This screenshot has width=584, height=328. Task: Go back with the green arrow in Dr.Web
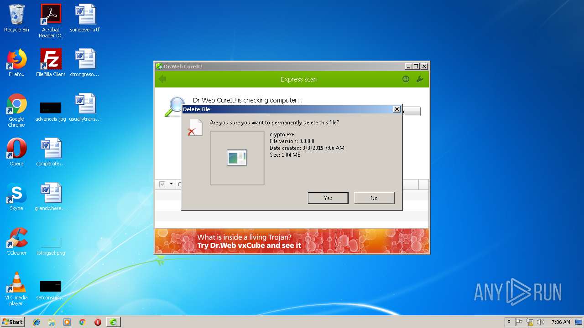(162, 79)
